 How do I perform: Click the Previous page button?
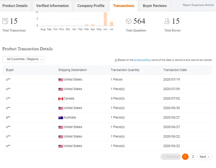[171, 157]
